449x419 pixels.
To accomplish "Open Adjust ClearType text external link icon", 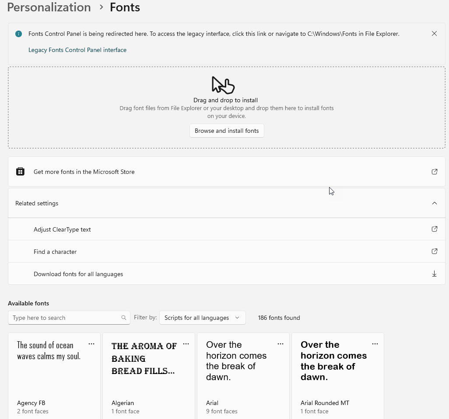I will point(435,229).
